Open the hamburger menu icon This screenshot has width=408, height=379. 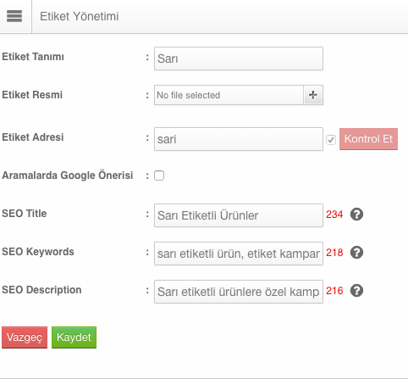pyautogui.click(x=14, y=16)
